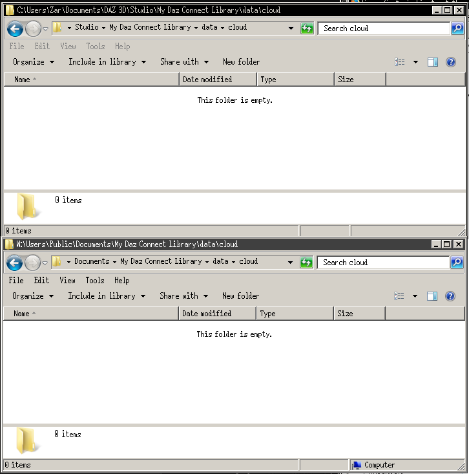This screenshot has height=474, width=469.
Task: Open recent pages dropdown in top window
Action: pos(46,29)
